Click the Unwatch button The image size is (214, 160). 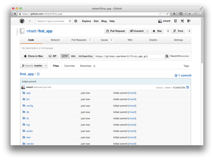point(137,31)
